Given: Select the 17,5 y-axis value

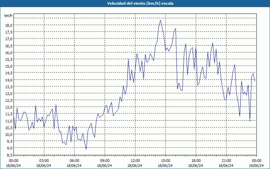Looking at the screenshot, I should [9, 32].
